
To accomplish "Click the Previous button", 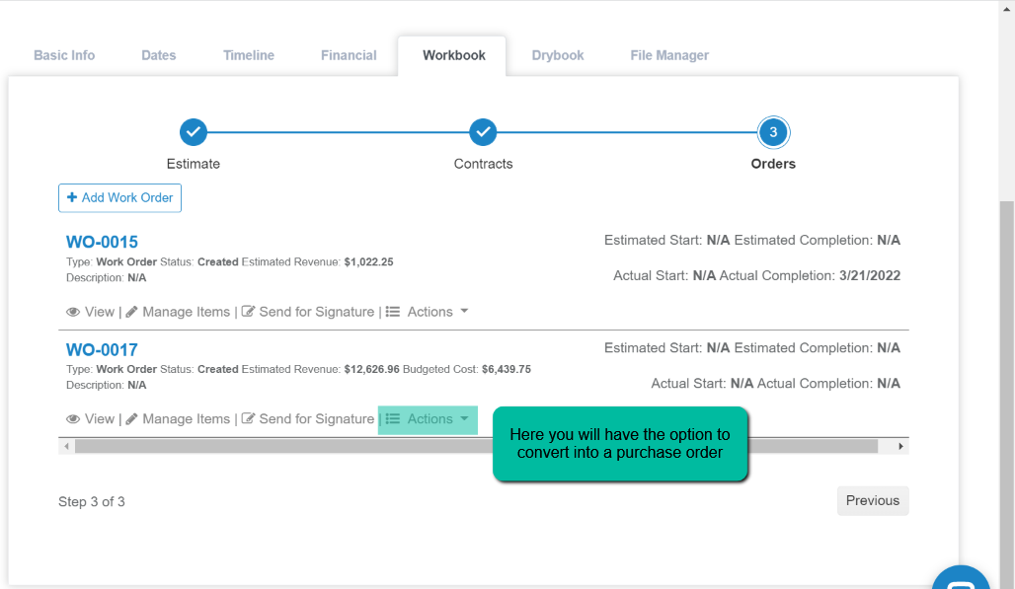I will [873, 500].
